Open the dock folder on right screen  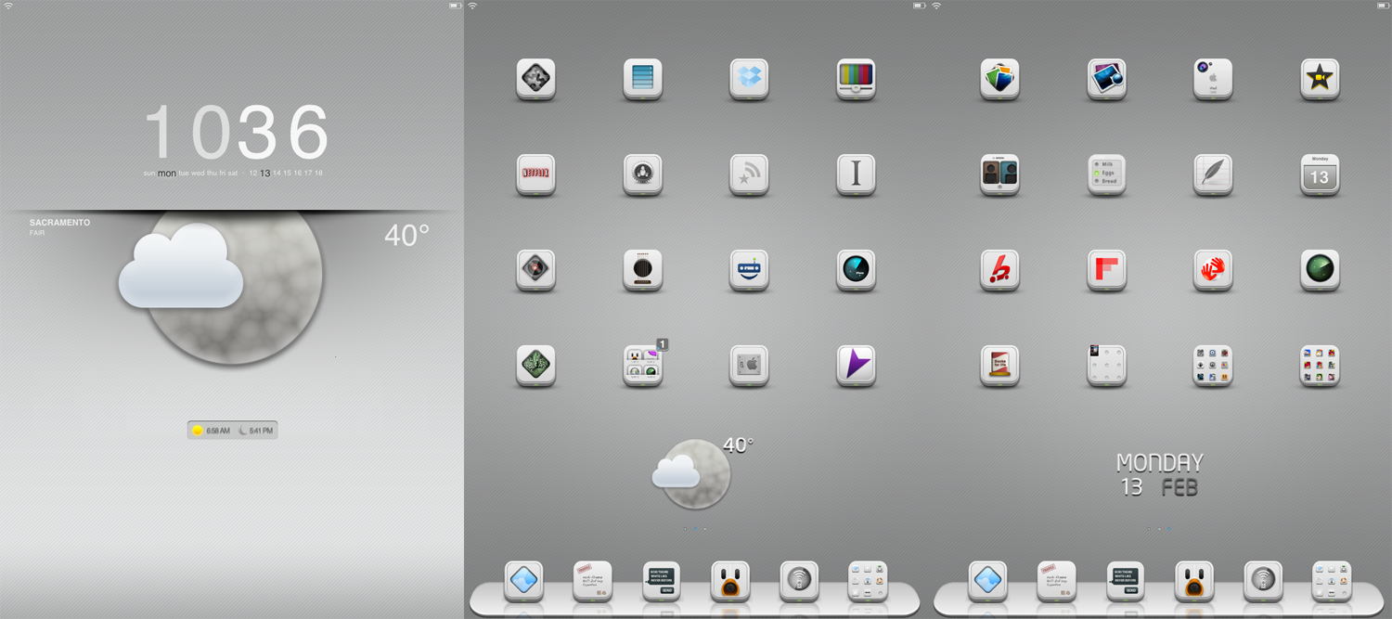pos(1332,581)
